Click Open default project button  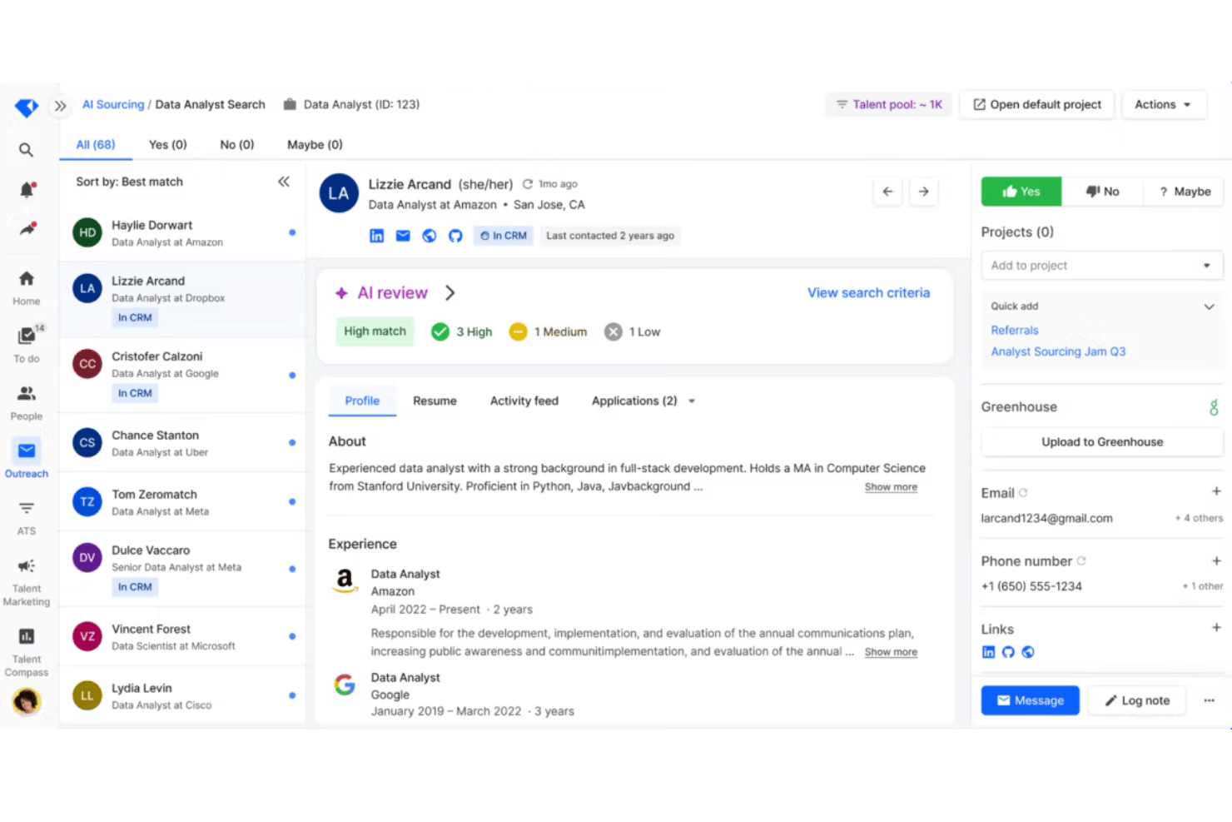tap(1037, 105)
